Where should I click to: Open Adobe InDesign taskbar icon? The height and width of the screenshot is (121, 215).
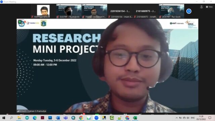pyautogui.click(x=42, y=118)
